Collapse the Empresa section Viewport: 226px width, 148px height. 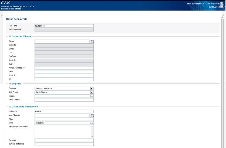tap(10, 83)
